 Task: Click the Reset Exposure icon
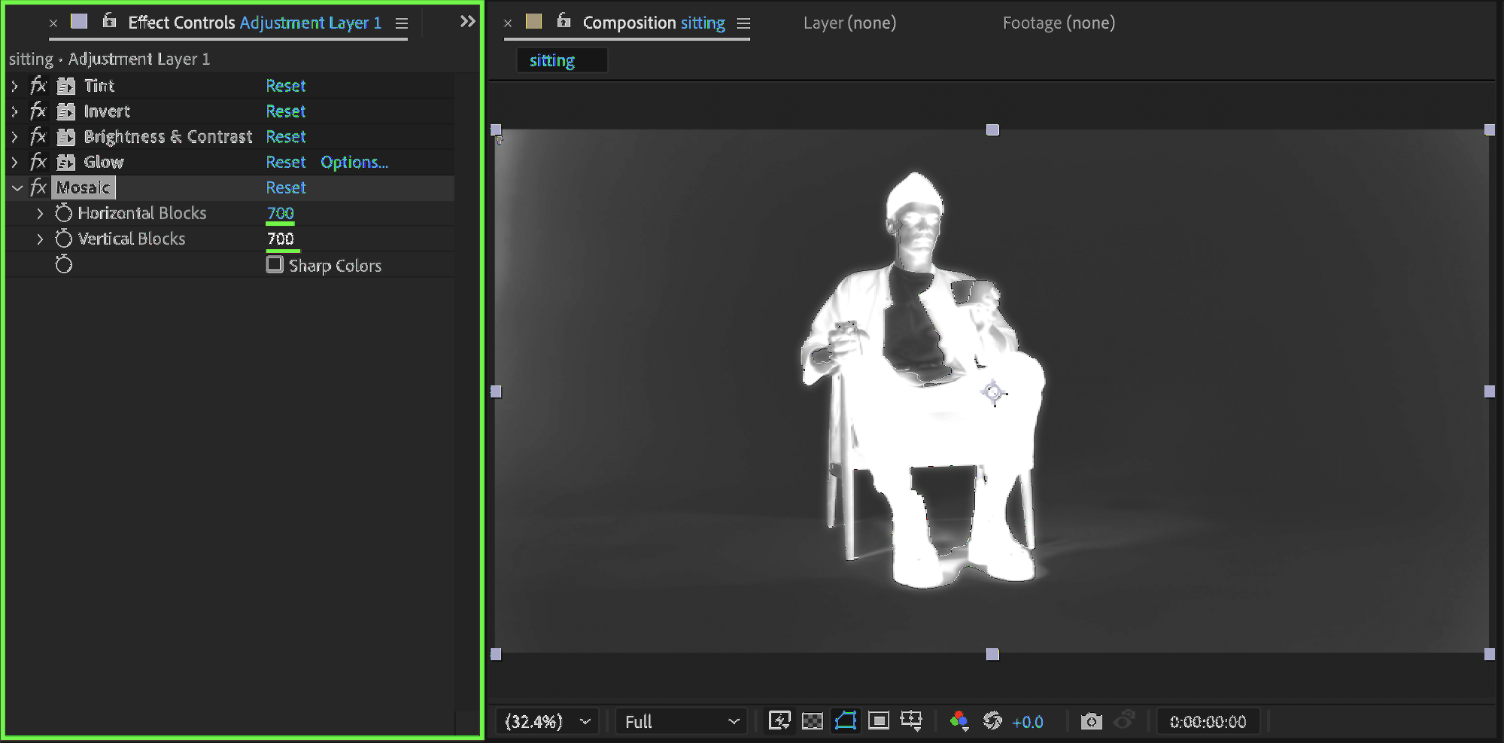click(993, 721)
